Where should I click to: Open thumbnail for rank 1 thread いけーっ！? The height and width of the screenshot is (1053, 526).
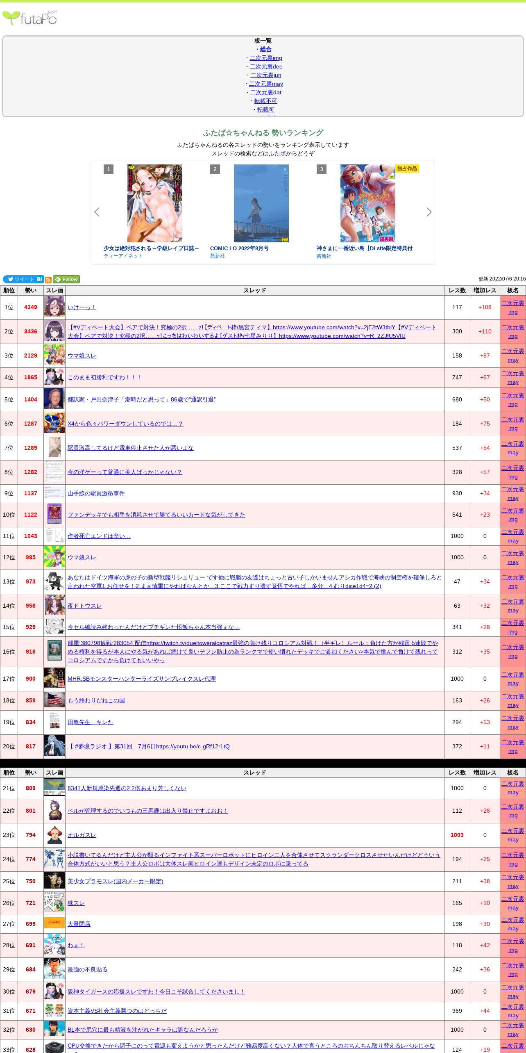(54, 307)
